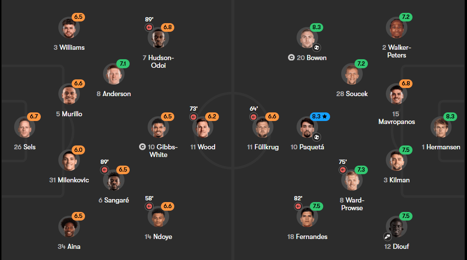Image resolution: width=467 pixels, height=260 pixels.
Task: Open Paquetá's 8.3 star rating badge
Action: tap(320, 116)
